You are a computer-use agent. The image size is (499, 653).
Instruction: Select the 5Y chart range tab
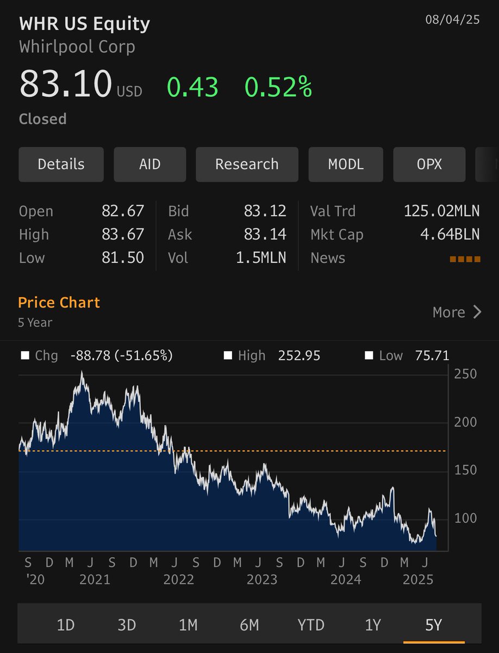click(434, 625)
